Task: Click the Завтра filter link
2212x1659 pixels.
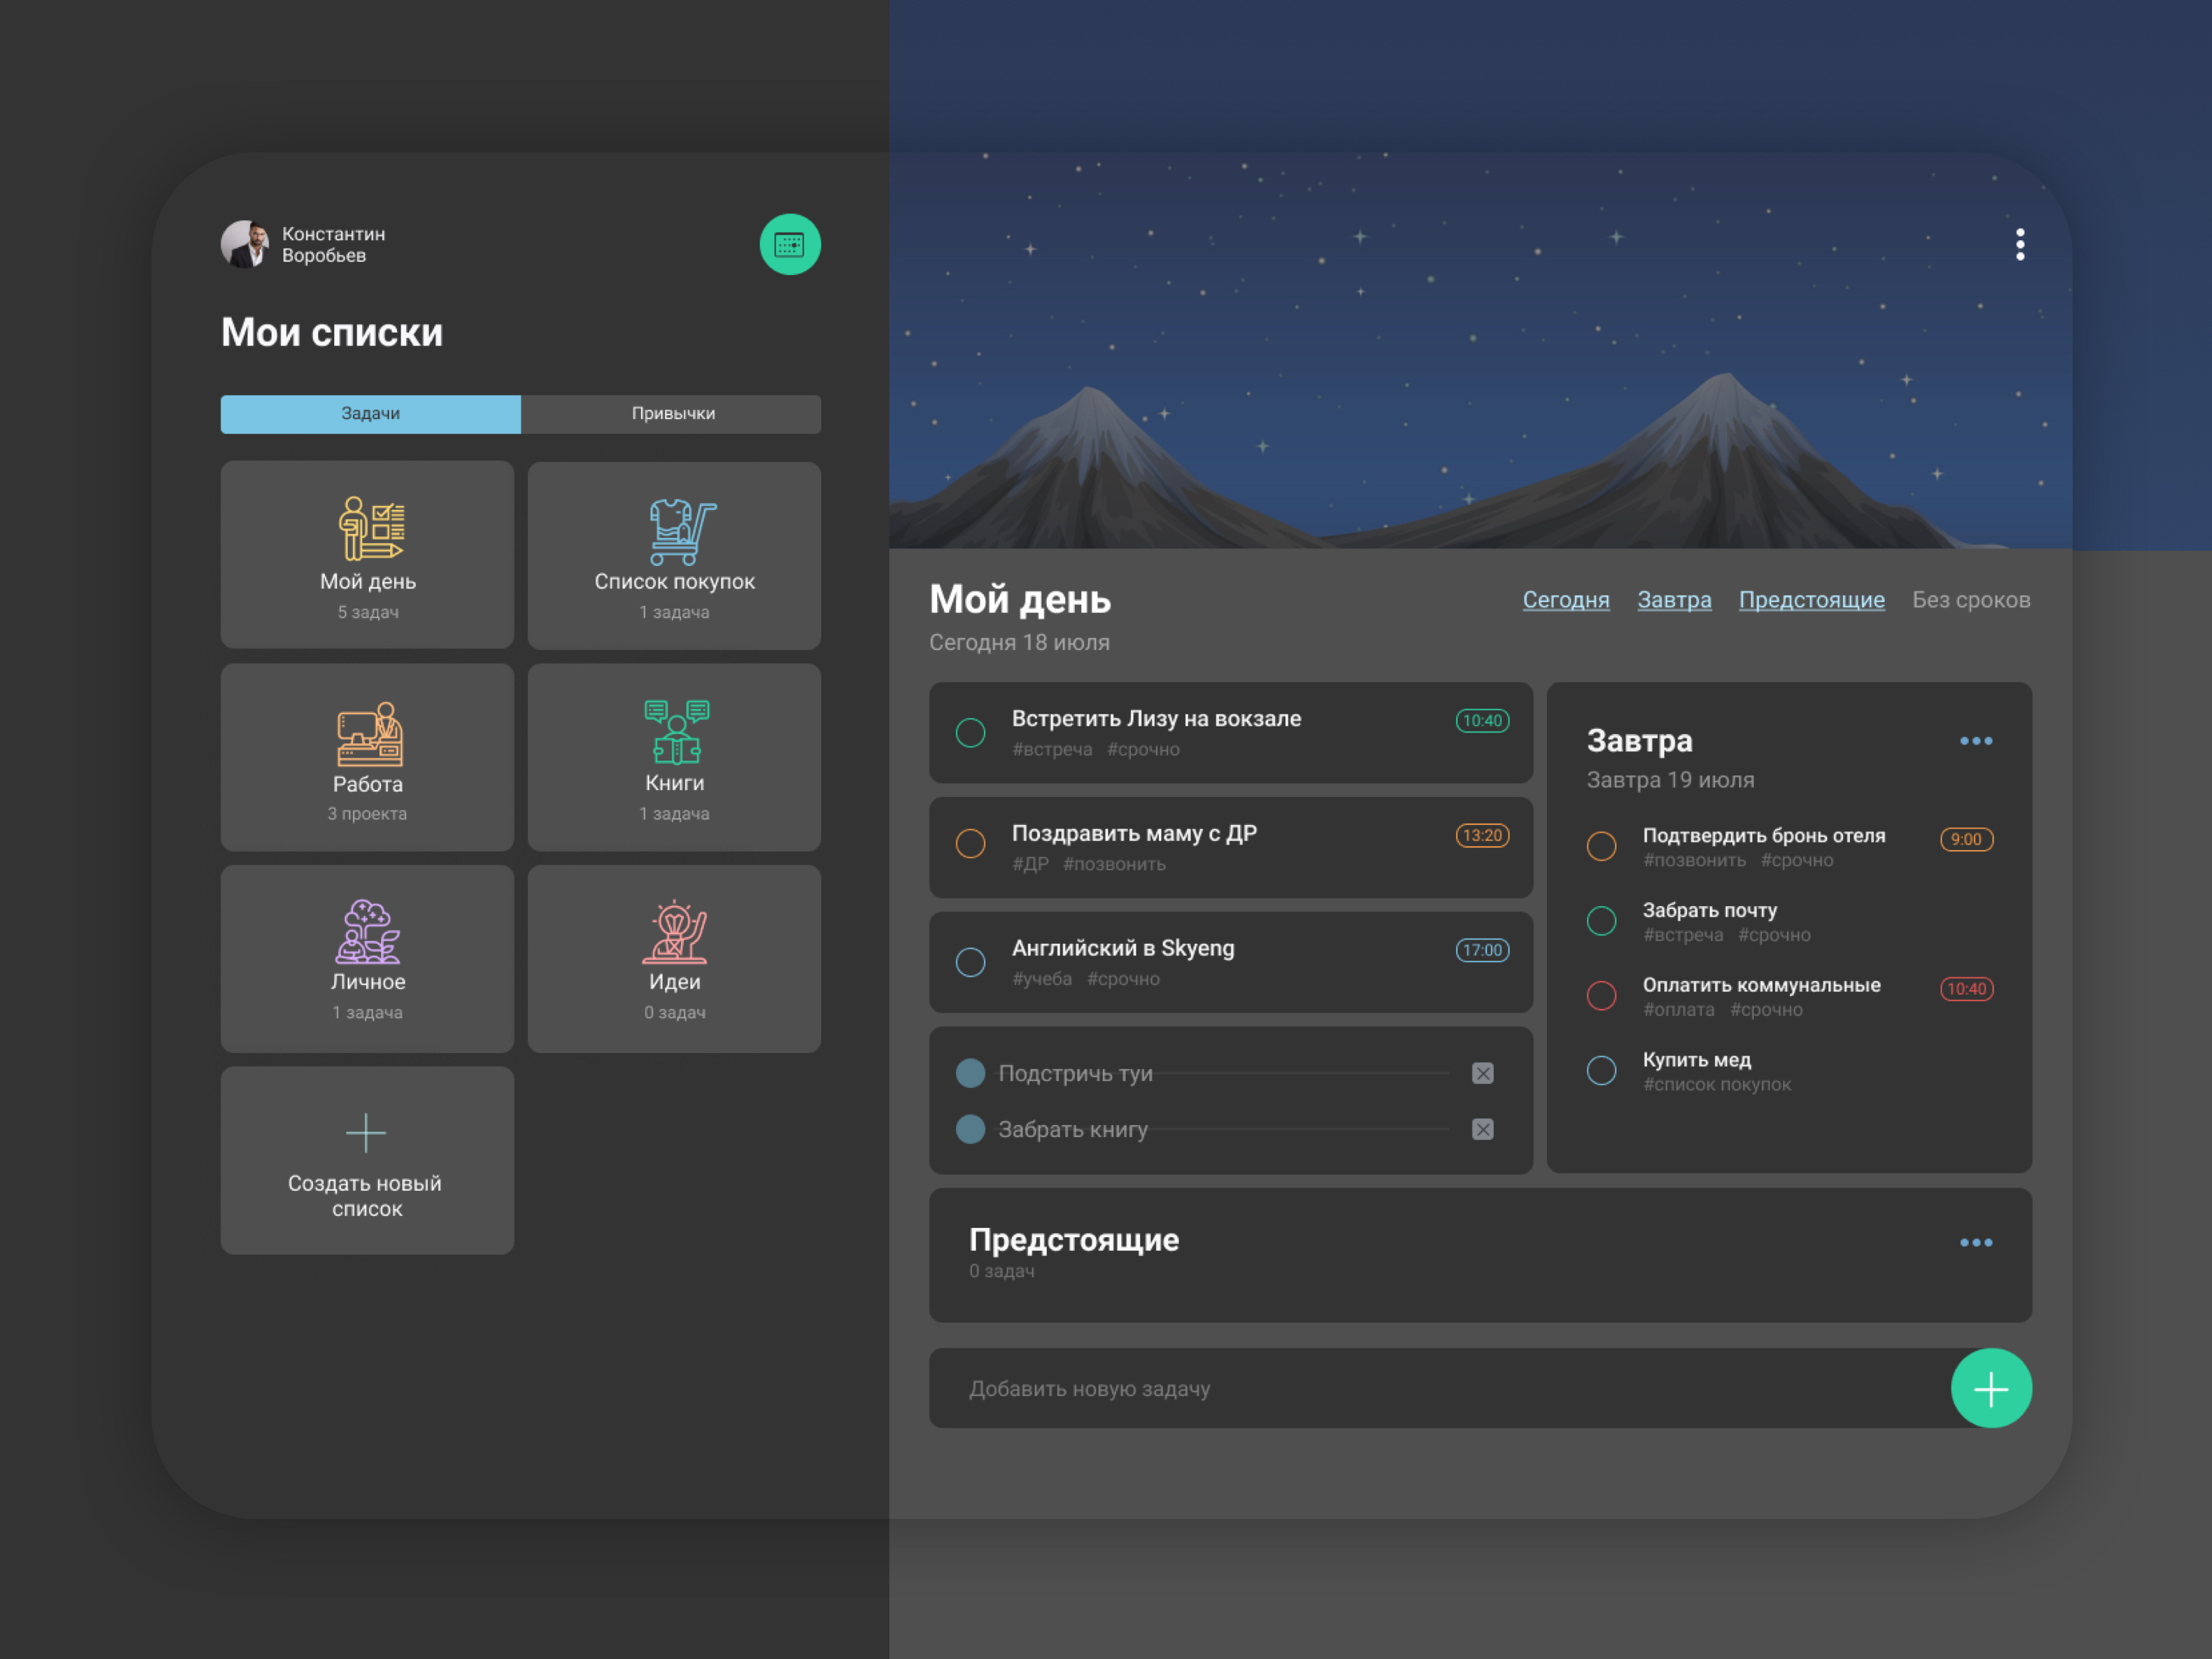Action: point(1674,599)
